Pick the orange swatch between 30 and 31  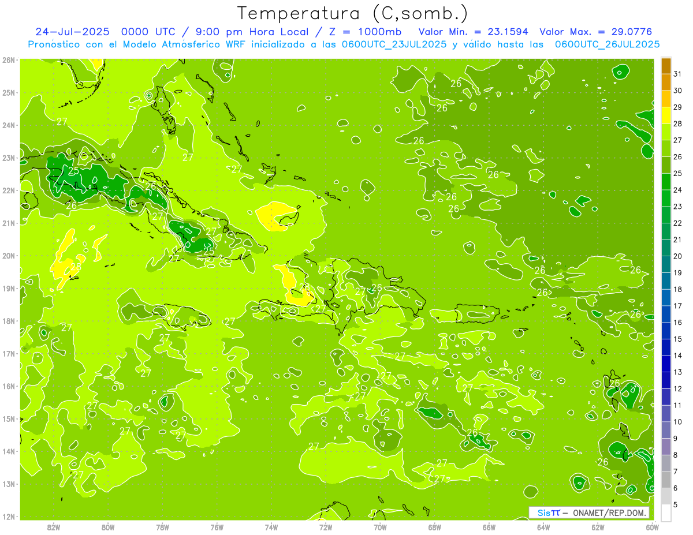666,82
